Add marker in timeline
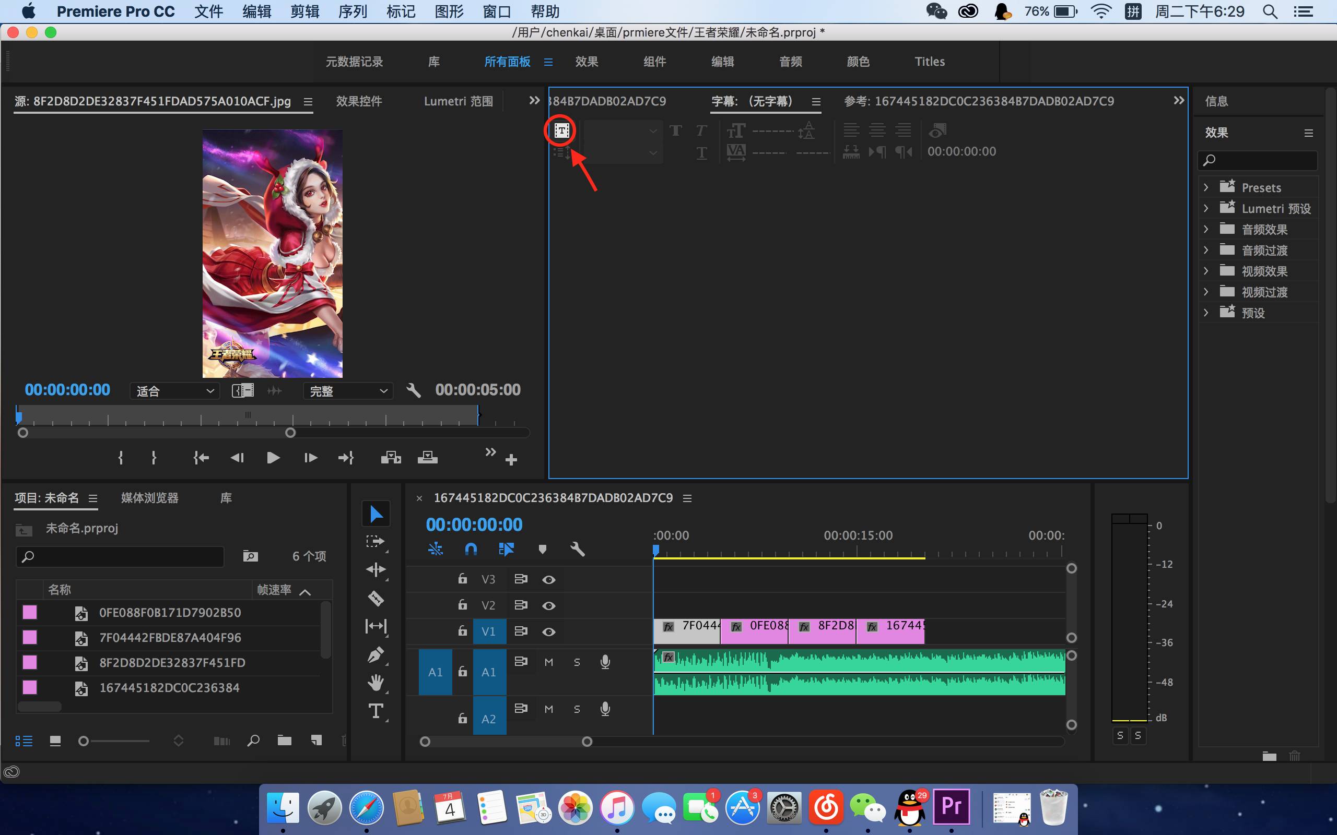This screenshot has height=835, width=1337. click(543, 549)
